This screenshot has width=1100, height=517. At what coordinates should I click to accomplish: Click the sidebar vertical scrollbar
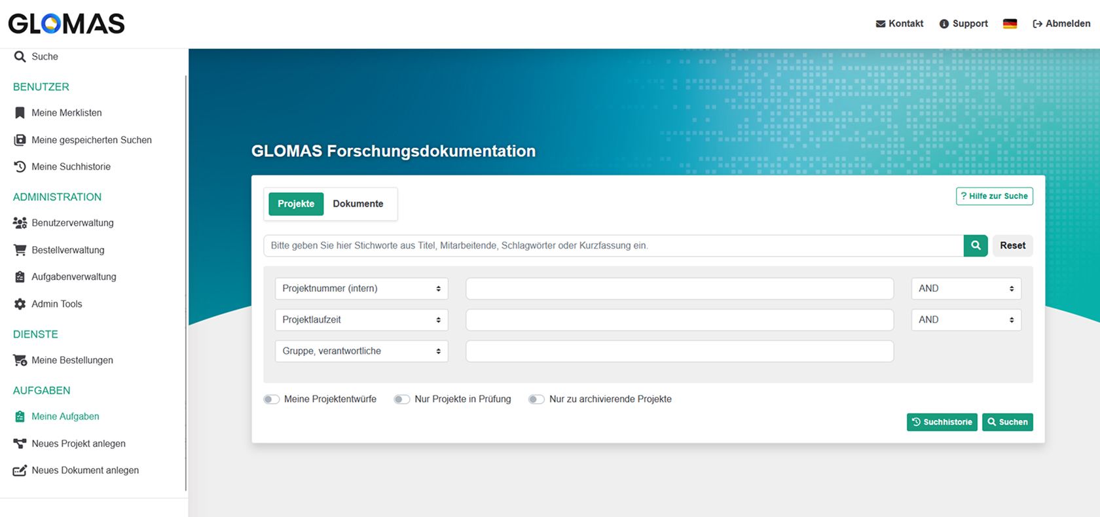pos(186,281)
